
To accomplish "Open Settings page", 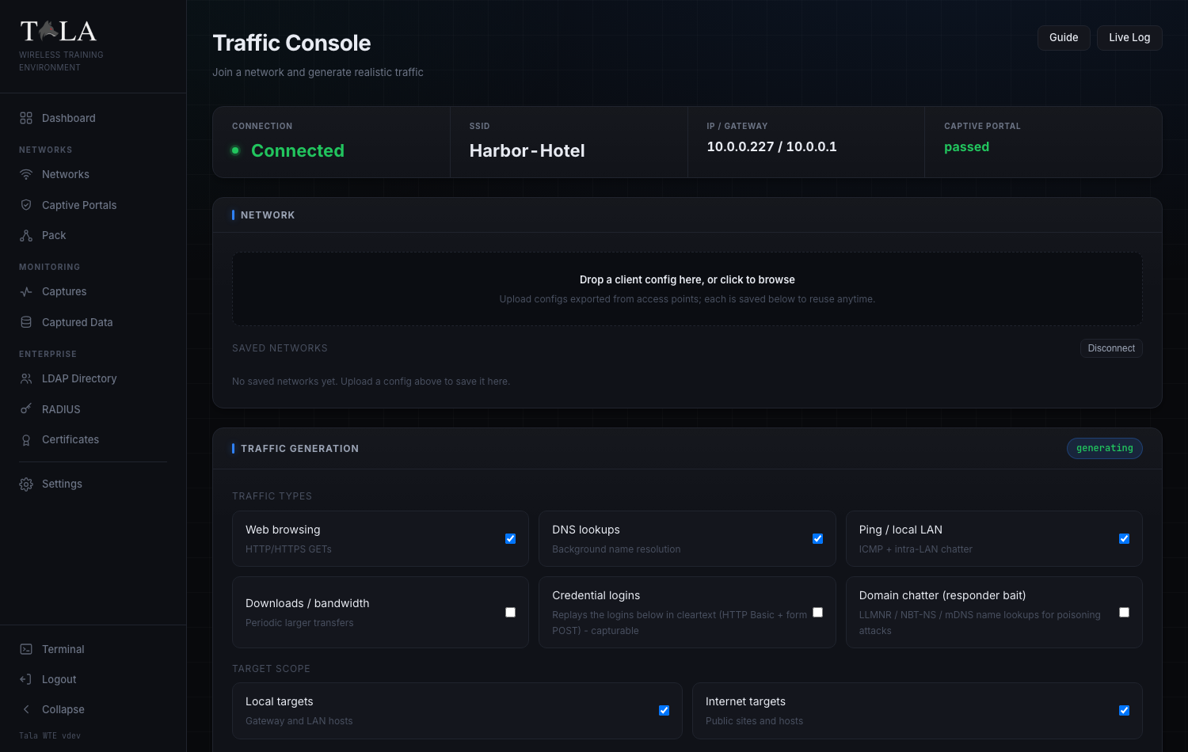I will (x=93, y=484).
